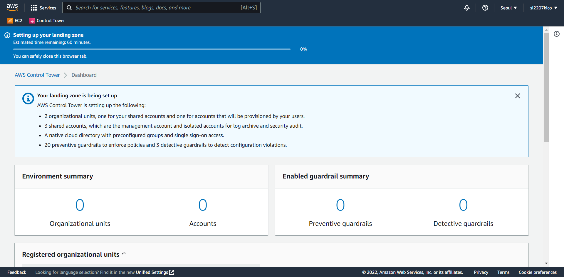Expand the Seoul region dropdown
Viewport: 564px width, 277px height.
click(508, 8)
